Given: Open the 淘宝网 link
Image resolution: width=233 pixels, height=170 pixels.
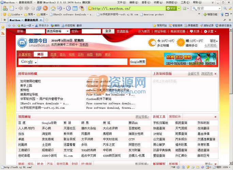Looking at the screenshot, I should click(46, 134).
